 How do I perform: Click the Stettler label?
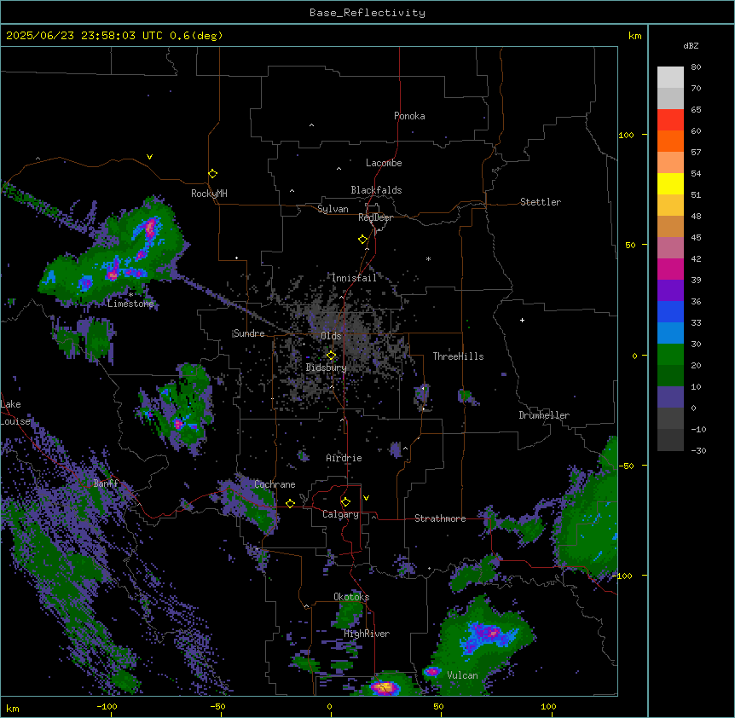pos(541,202)
